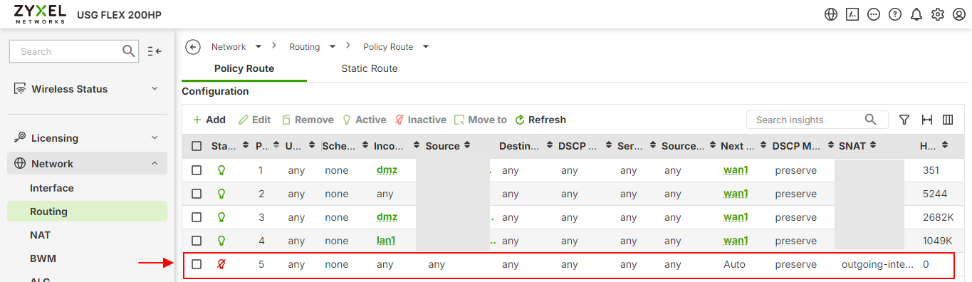The height and width of the screenshot is (282, 972).
Task: Collapse the sidebar menu icon
Action: [155, 51]
